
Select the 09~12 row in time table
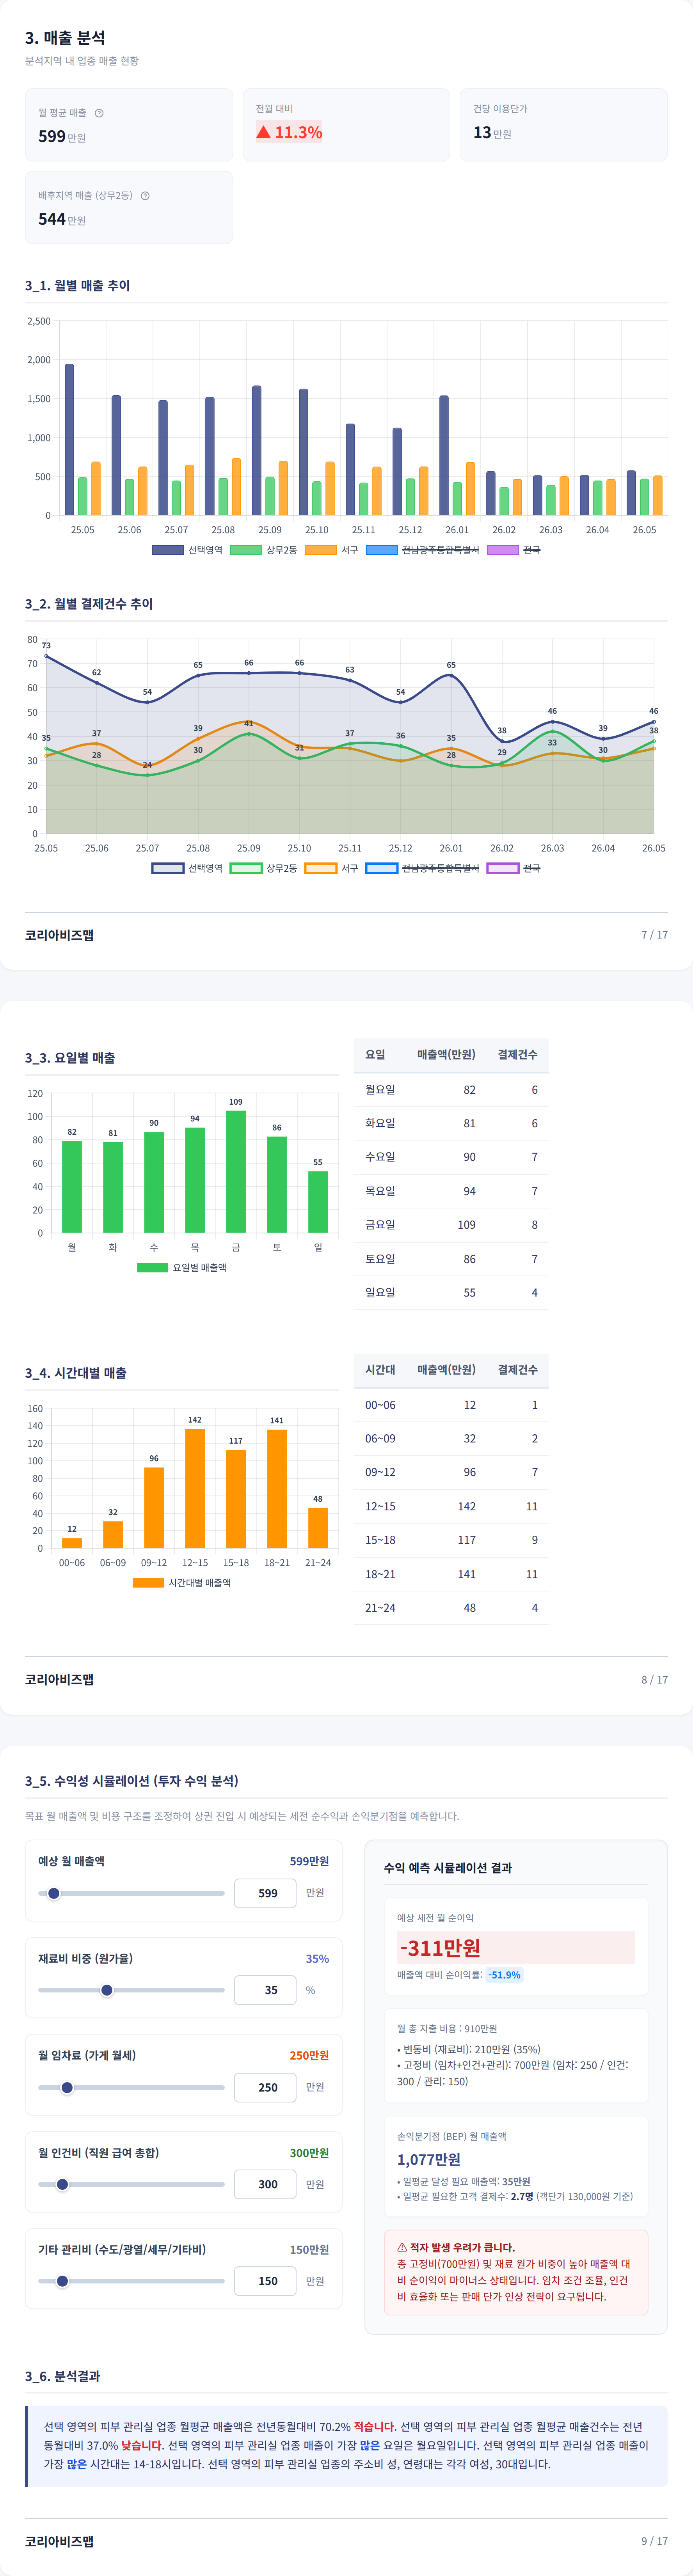[x=451, y=1473]
